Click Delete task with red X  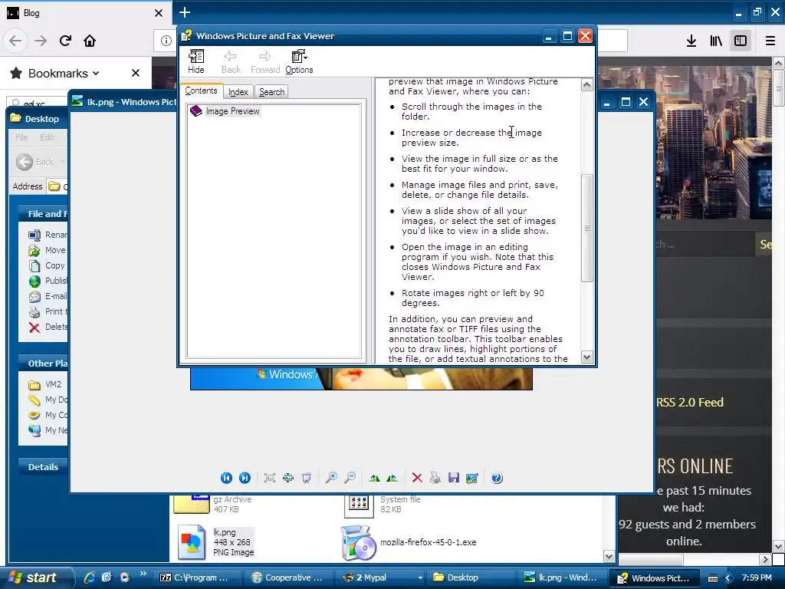(48, 327)
